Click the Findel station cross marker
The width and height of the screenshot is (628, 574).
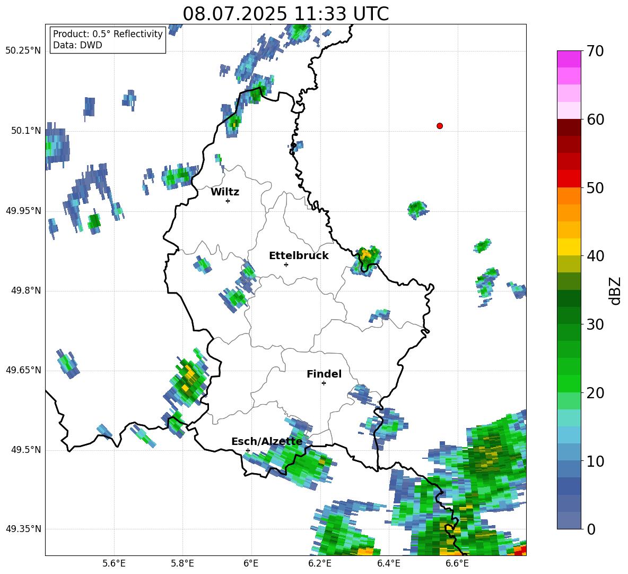(324, 383)
